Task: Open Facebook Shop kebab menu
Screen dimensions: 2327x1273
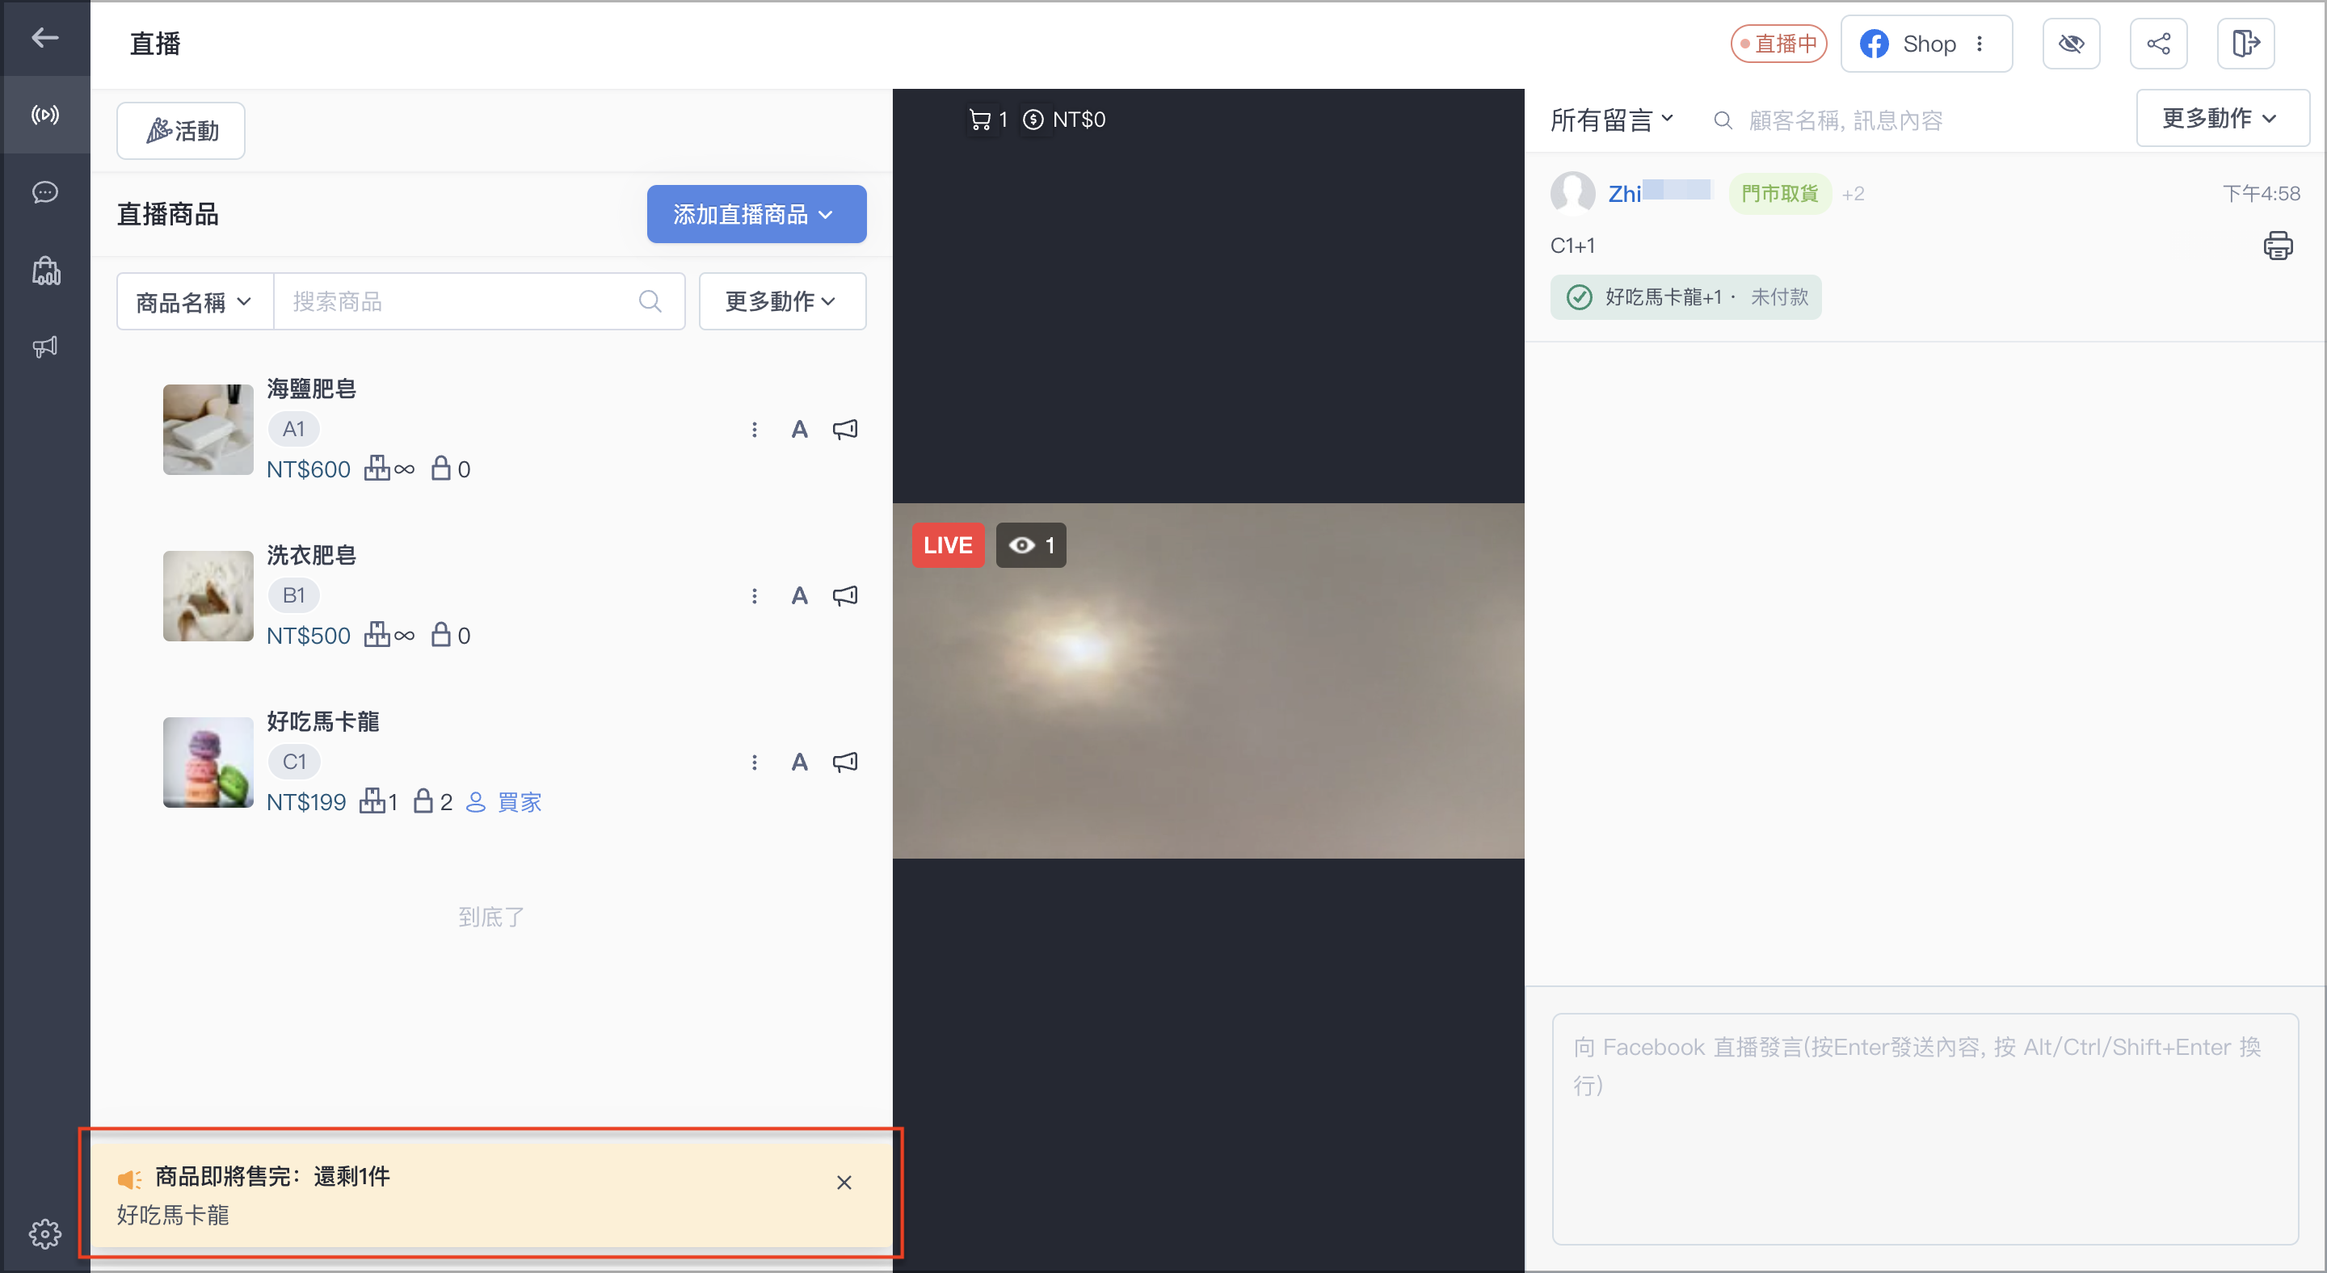Action: tap(1980, 44)
